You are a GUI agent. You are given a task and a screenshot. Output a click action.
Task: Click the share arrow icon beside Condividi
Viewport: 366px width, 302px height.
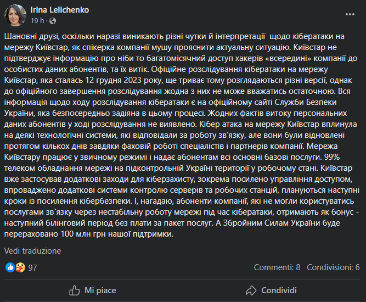click(251, 290)
